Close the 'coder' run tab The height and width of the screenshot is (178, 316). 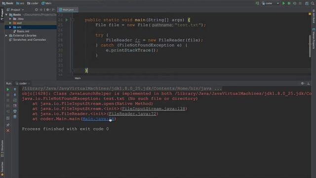click(x=29, y=84)
